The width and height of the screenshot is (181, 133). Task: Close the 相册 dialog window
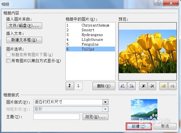point(171,3)
